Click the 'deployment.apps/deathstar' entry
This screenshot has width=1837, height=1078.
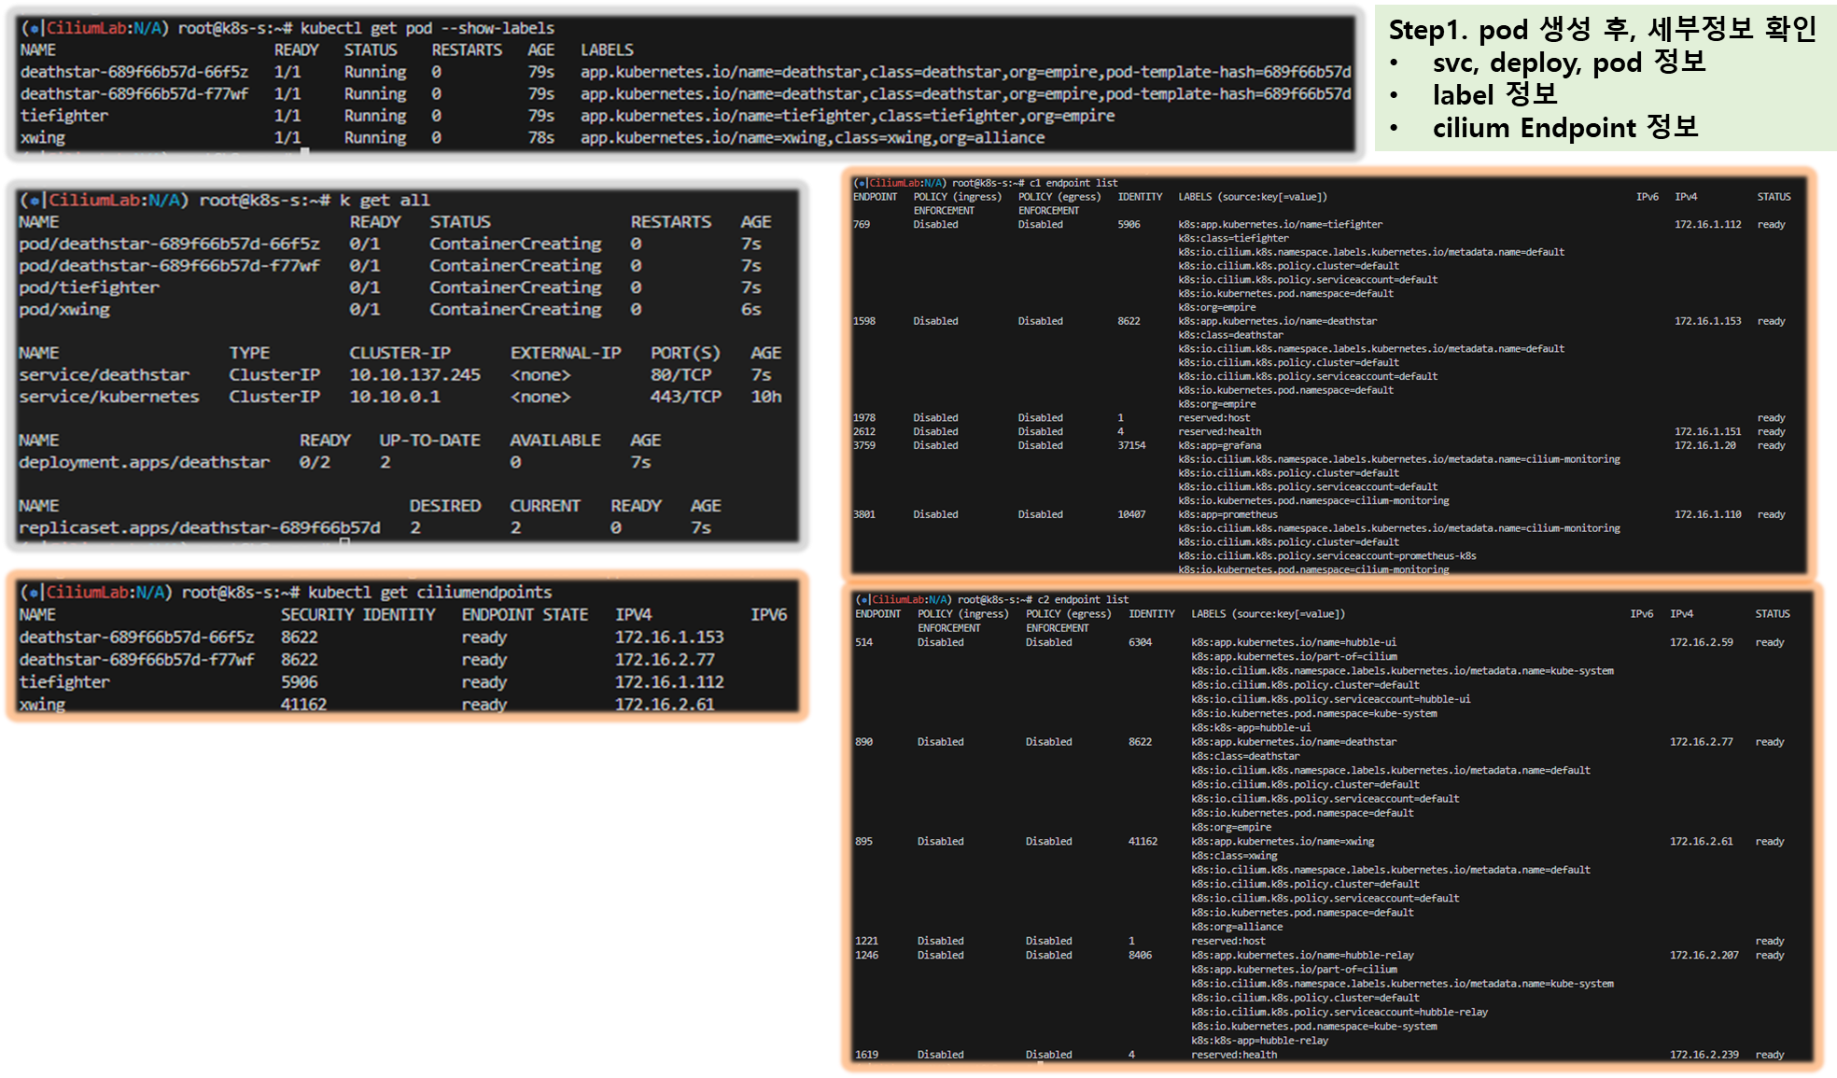coord(144,462)
